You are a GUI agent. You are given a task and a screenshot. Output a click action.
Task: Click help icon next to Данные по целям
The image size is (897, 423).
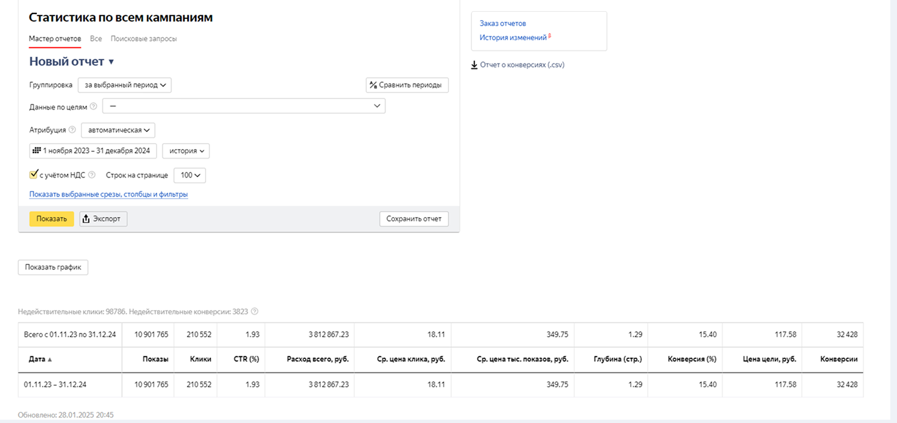[x=94, y=106]
